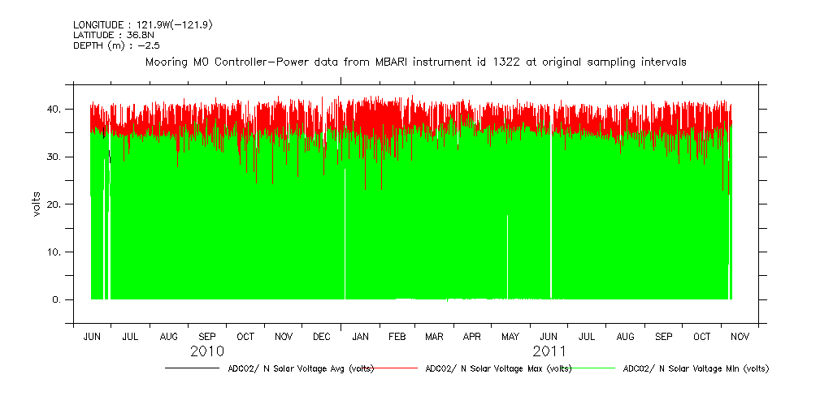820x409 pixels.
Task: Pick the MAR month tick label
Action: click(434, 336)
